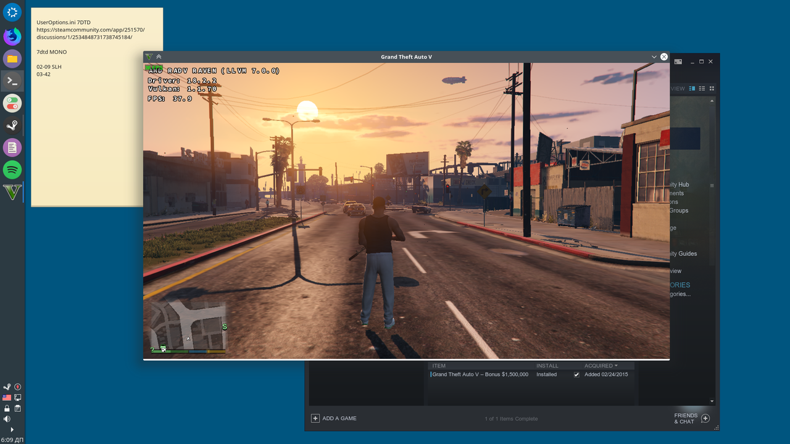Sort DLC list by ITEM column
The height and width of the screenshot is (444, 790).
click(439, 366)
